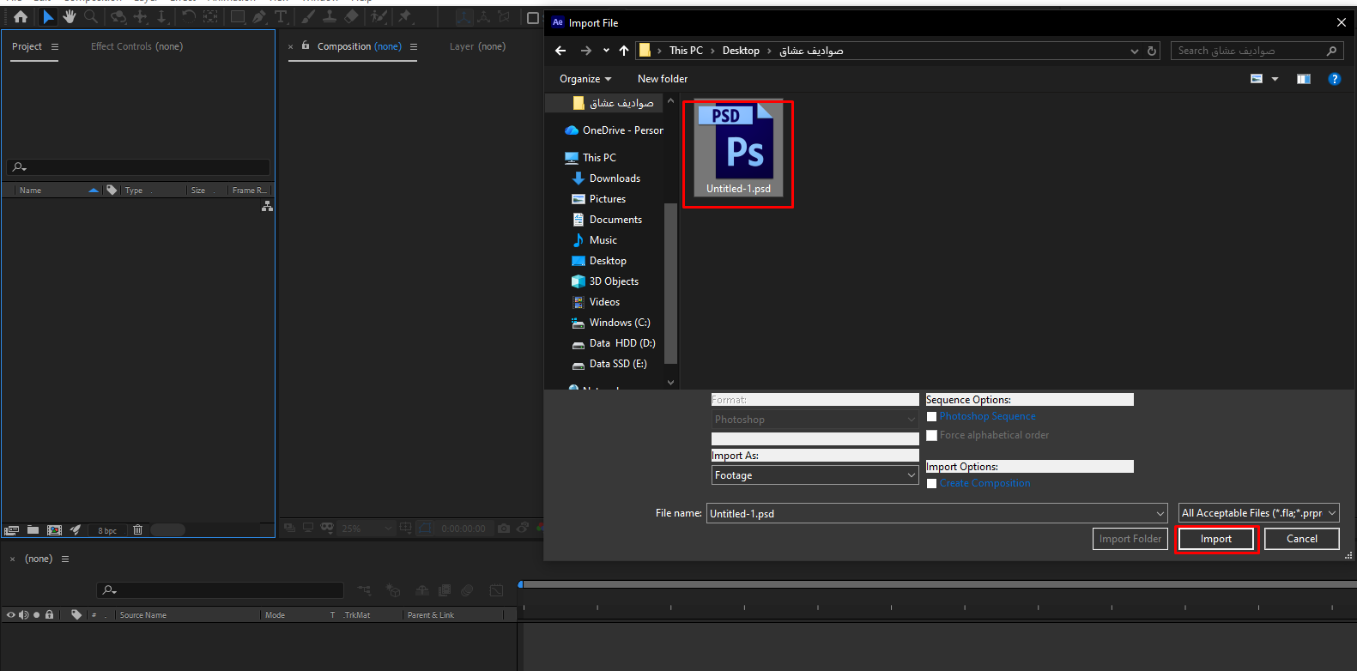Enable Force alphabetical order checkbox

coord(931,436)
